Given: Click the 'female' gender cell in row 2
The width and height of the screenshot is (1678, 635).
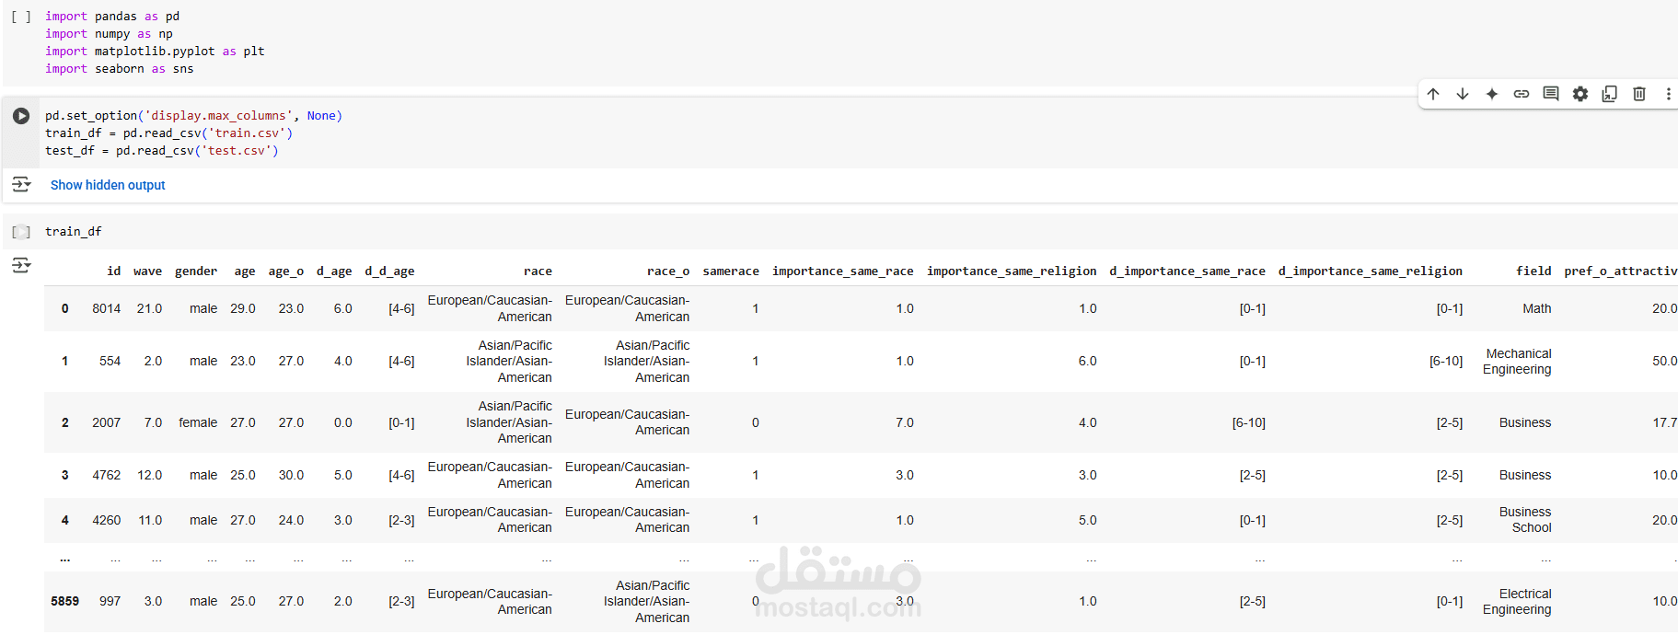Looking at the screenshot, I should pyautogui.click(x=198, y=422).
